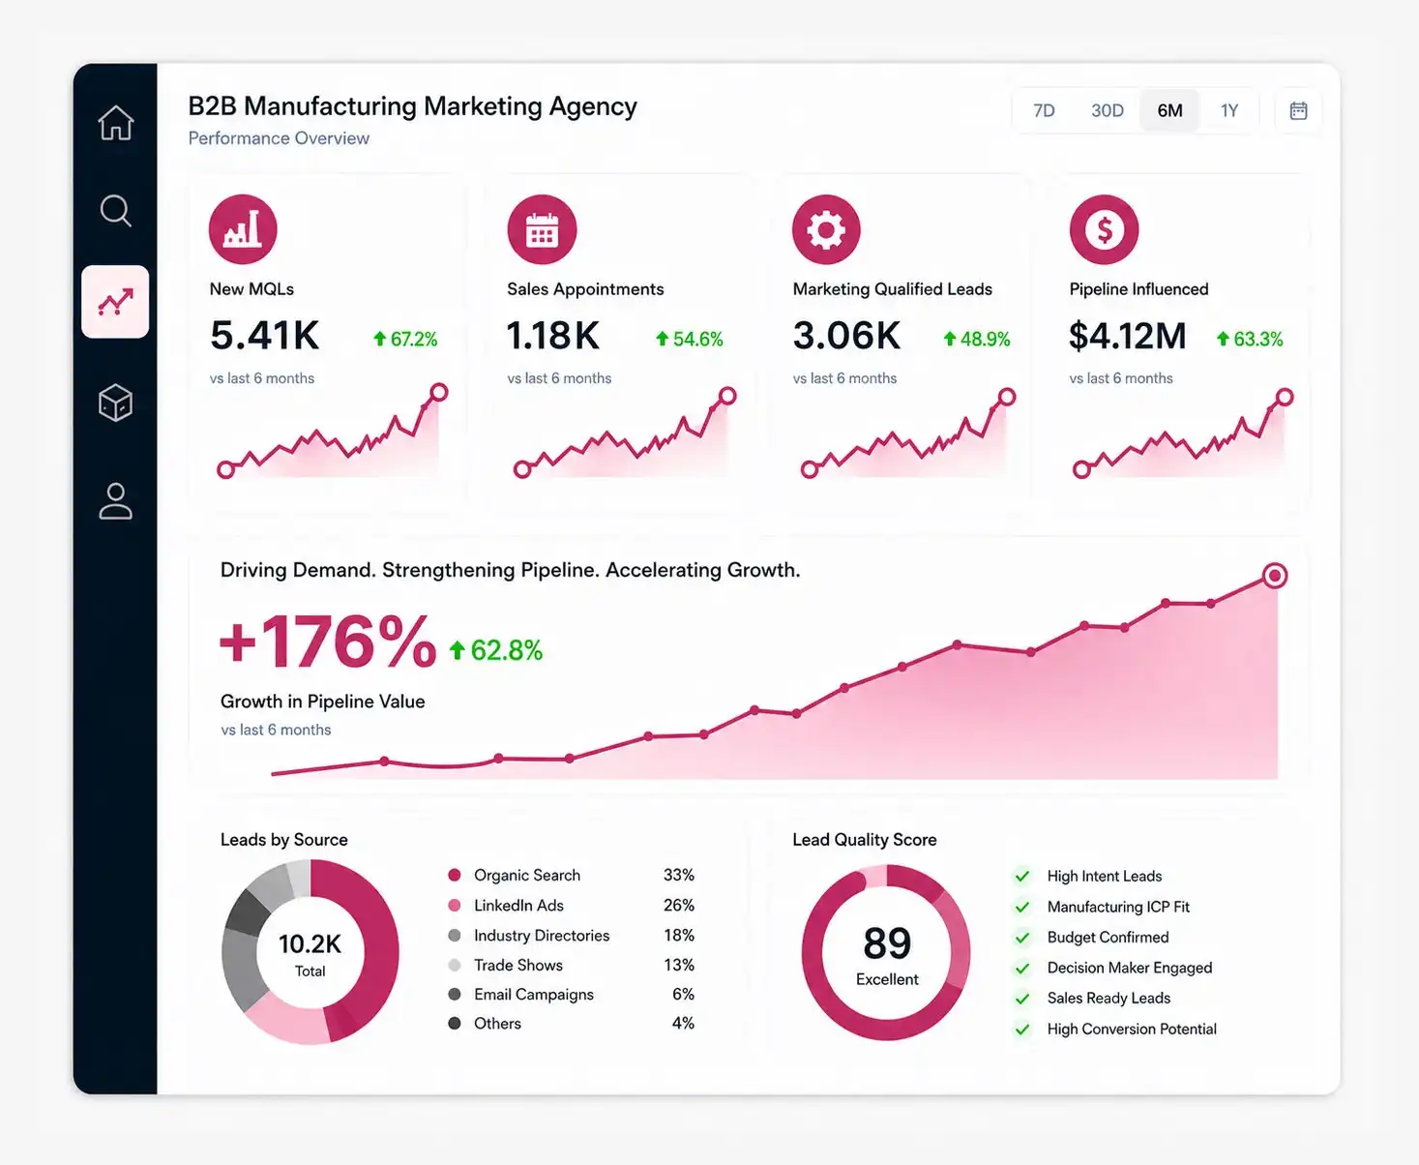Click the LinkedIn Ads legend dot

[455, 905]
